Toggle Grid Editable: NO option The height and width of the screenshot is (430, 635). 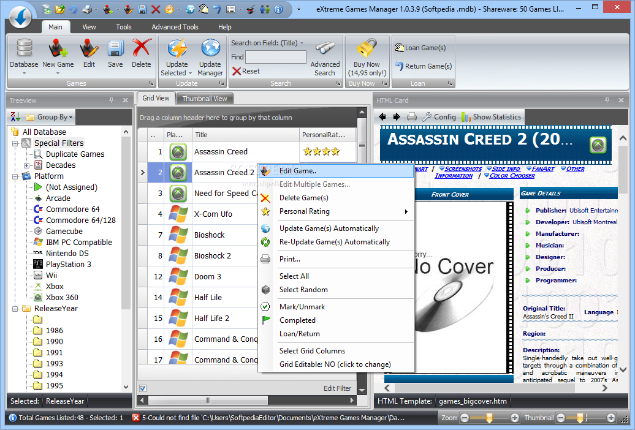pos(335,364)
